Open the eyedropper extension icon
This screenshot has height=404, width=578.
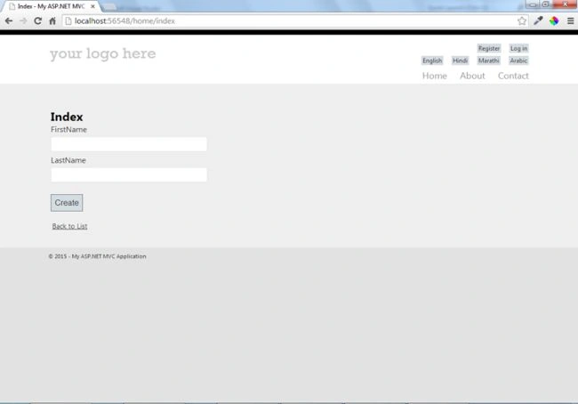(538, 21)
